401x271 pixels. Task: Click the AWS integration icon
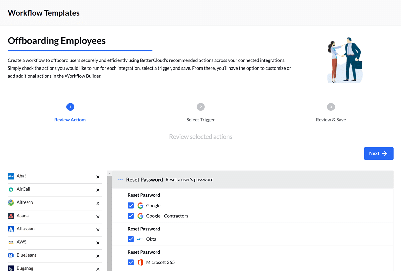pyautogui.click(x=11, y=242)
